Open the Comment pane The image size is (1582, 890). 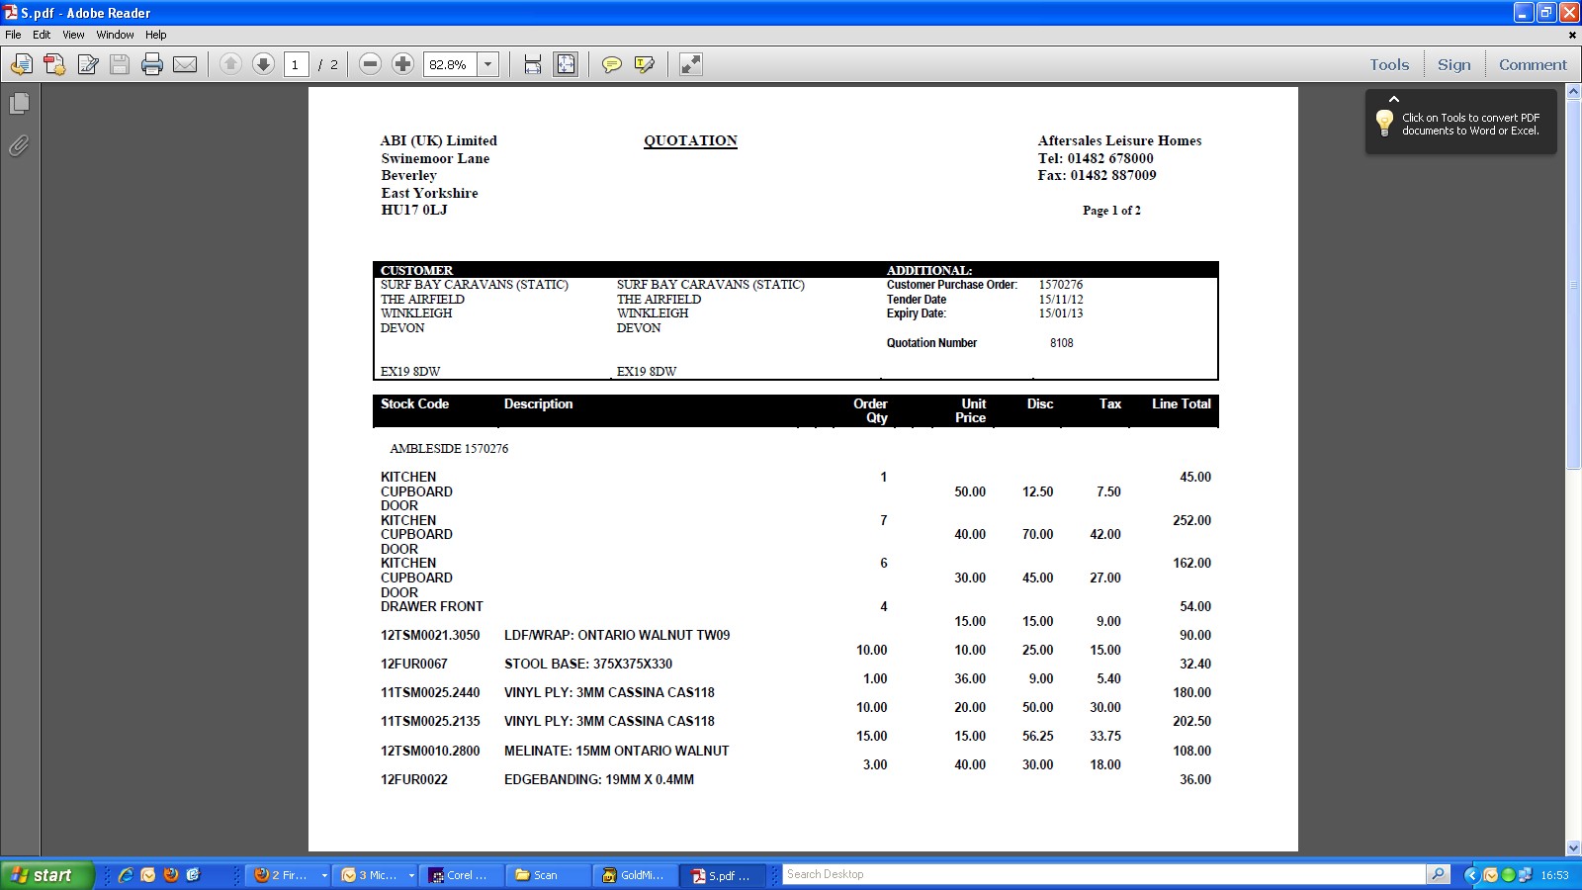pyautogui.click(x=1533, y=65)
